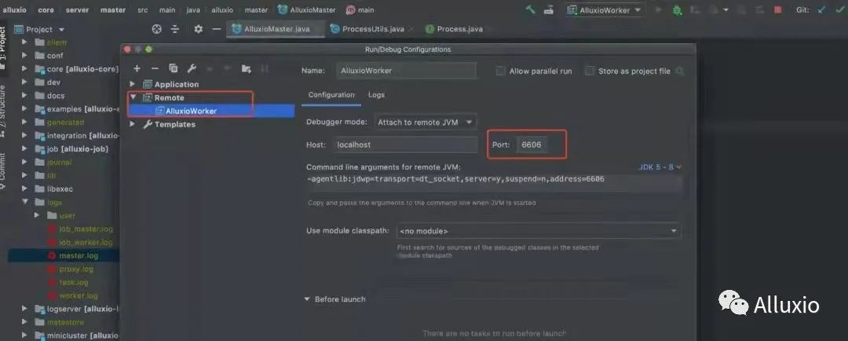848x341 pixels.
Task: Remove the selected configuration with minus icon
Action: click(x=155, y=68)
